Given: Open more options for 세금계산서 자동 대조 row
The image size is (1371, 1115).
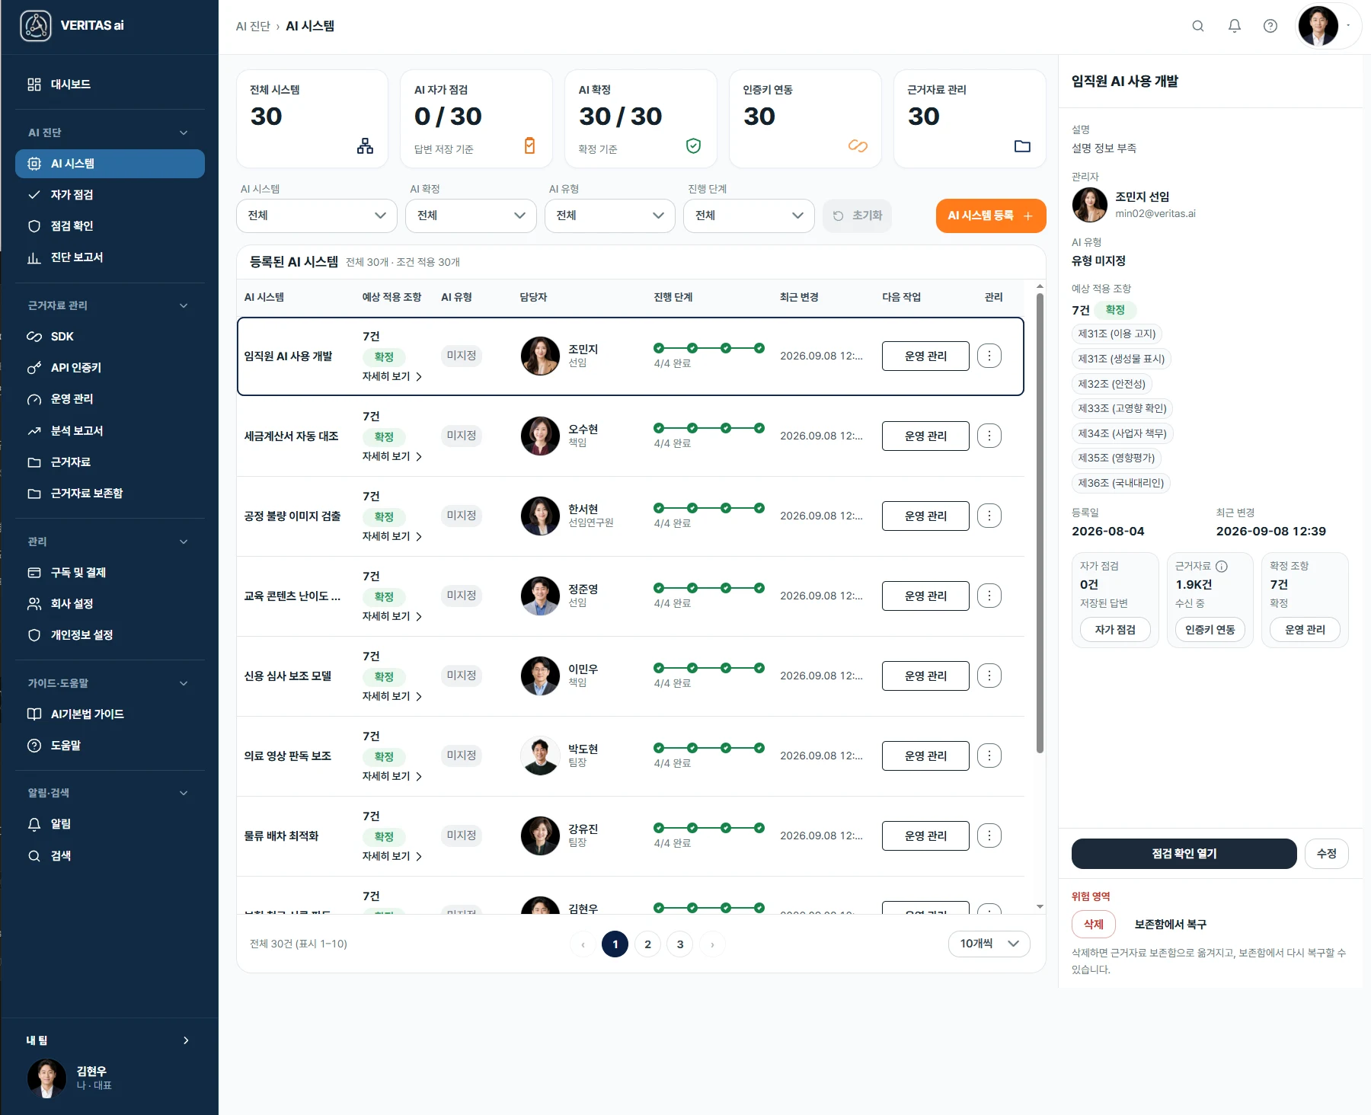Looking at the screenshot, I should click(x=989, y=436).
